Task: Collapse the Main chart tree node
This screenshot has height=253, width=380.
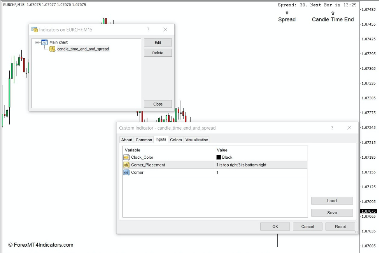Action: (37, 42)
